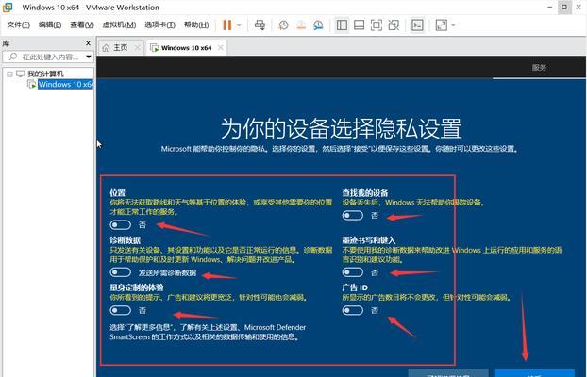The image size is (587, 377).
Task: Click the 发送所需诊断数据 label
Action: click(x=167, y=272)
